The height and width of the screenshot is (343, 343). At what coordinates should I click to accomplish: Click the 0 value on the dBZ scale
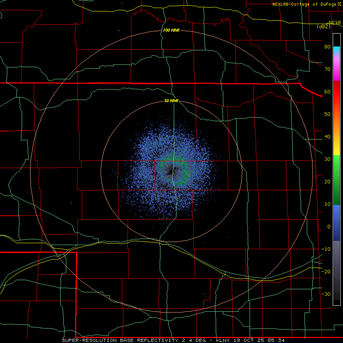coord(329,227)
